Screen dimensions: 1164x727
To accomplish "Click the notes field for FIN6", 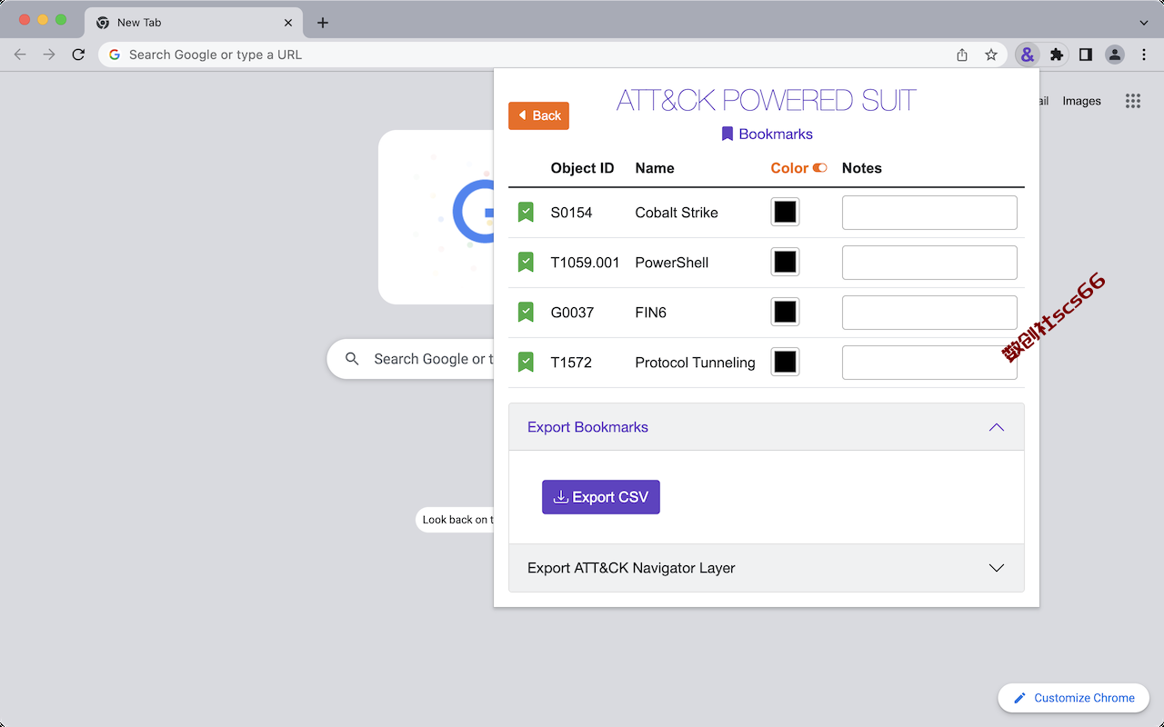I will click(929, 313).
